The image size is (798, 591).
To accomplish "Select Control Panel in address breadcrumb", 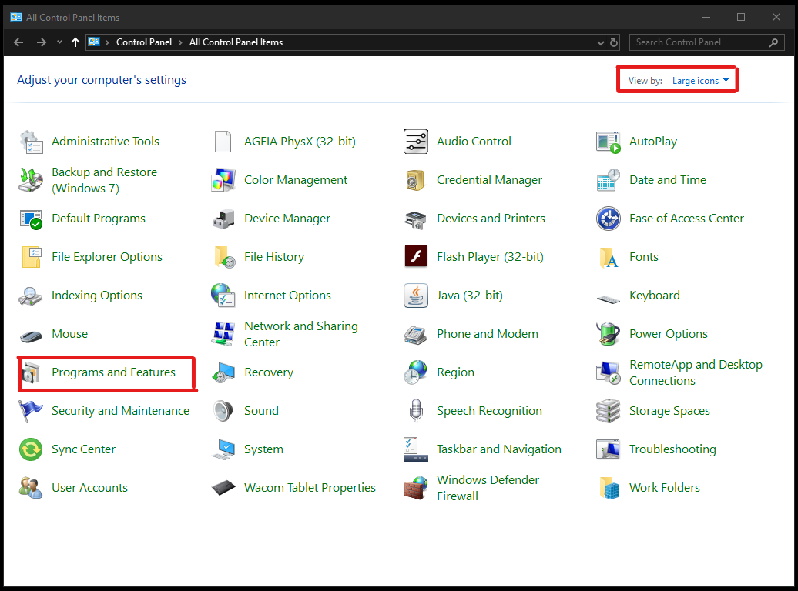I will pos(144,42).
